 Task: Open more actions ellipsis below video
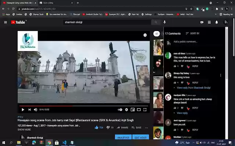pyautogui.click(x=147, y=128)
